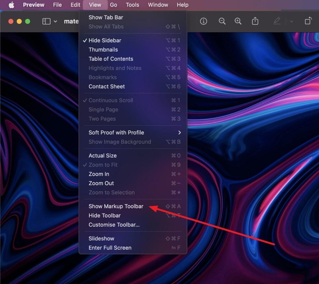Start Slideshow from the View menu
This screenshot has width=319, height=284.
pyautogui.click(x=133, y=238)
